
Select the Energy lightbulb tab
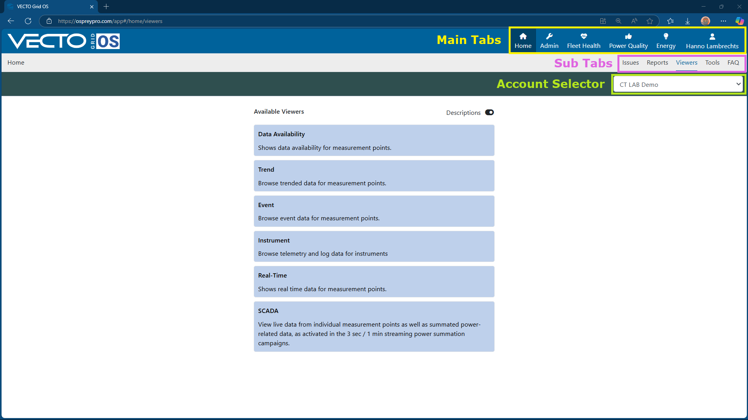click(666, 40)
